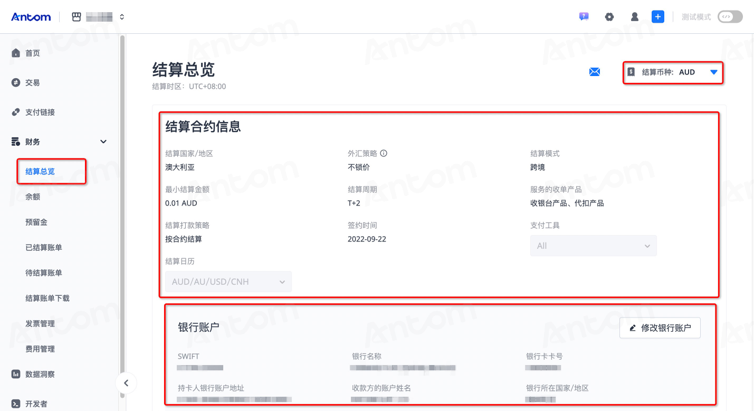
Task: Click the 支付链接 link icon
Action: pos(16,112)
